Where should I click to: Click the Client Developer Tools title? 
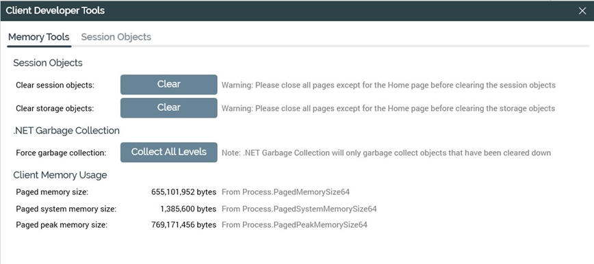click(55, 11)
